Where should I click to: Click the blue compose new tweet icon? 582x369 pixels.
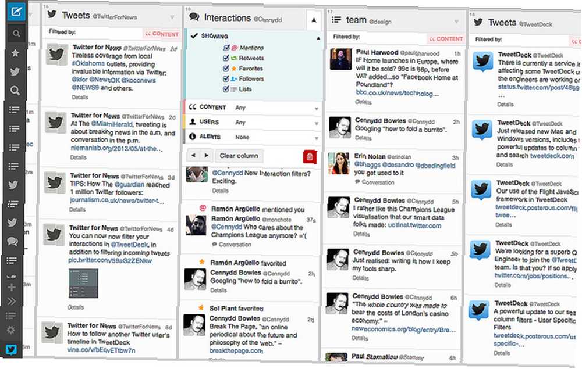(x=16, y=12)
